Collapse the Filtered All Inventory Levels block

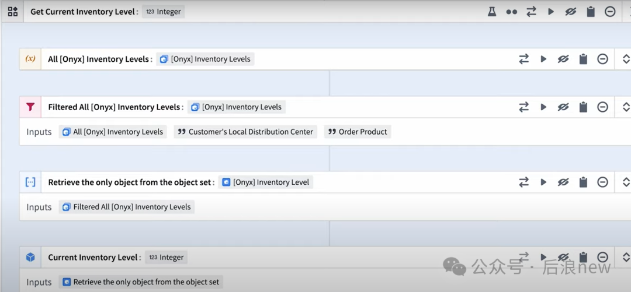(x=626, y=107)
